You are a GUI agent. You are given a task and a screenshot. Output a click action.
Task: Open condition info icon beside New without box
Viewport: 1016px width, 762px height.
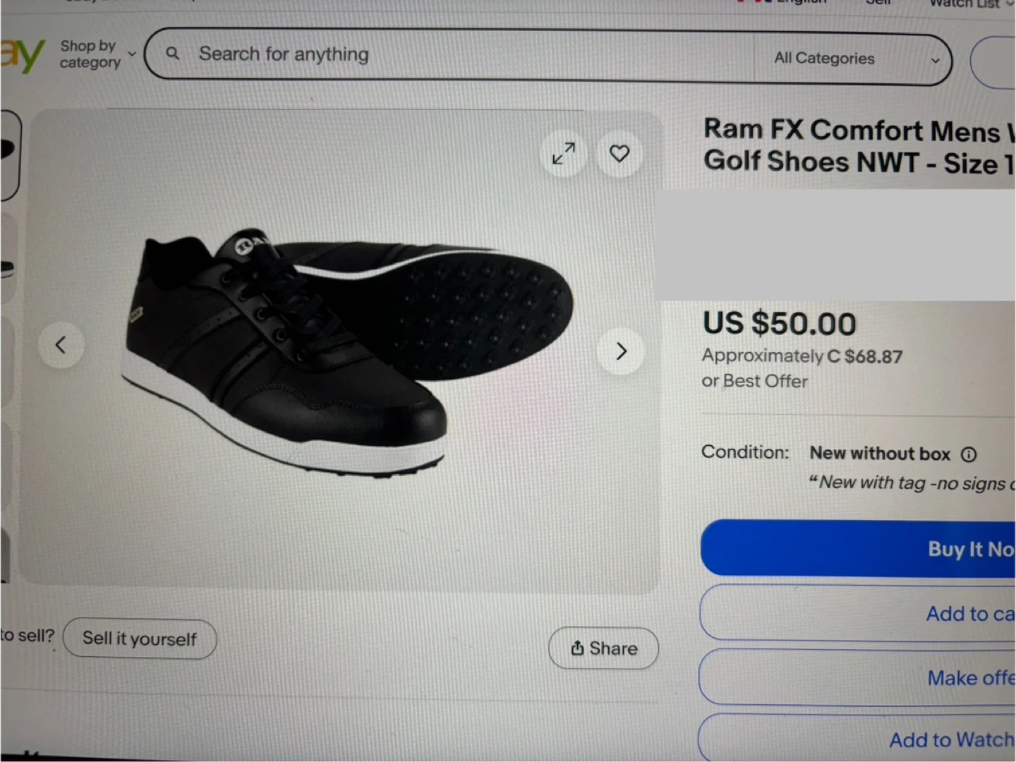(x=969, y=454)
